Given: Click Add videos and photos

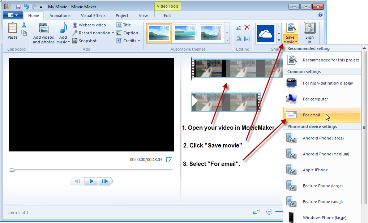Looking at the screenshot, I should 44,33.
